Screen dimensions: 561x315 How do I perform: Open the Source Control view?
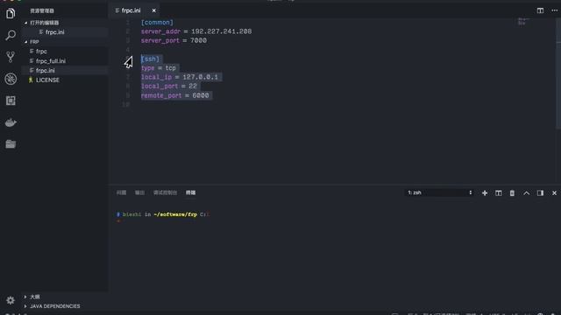tap(11, 57)
